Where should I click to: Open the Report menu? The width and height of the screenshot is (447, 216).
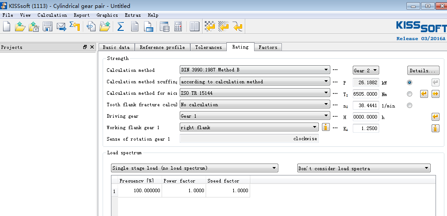(x=81, y=15)
